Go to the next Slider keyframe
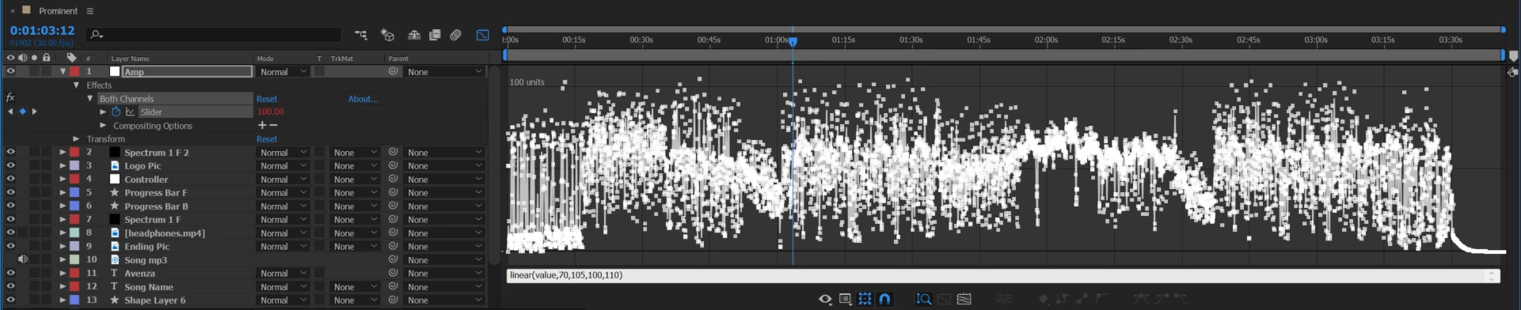Screen dimensions: 1521x310 (34, 112)
